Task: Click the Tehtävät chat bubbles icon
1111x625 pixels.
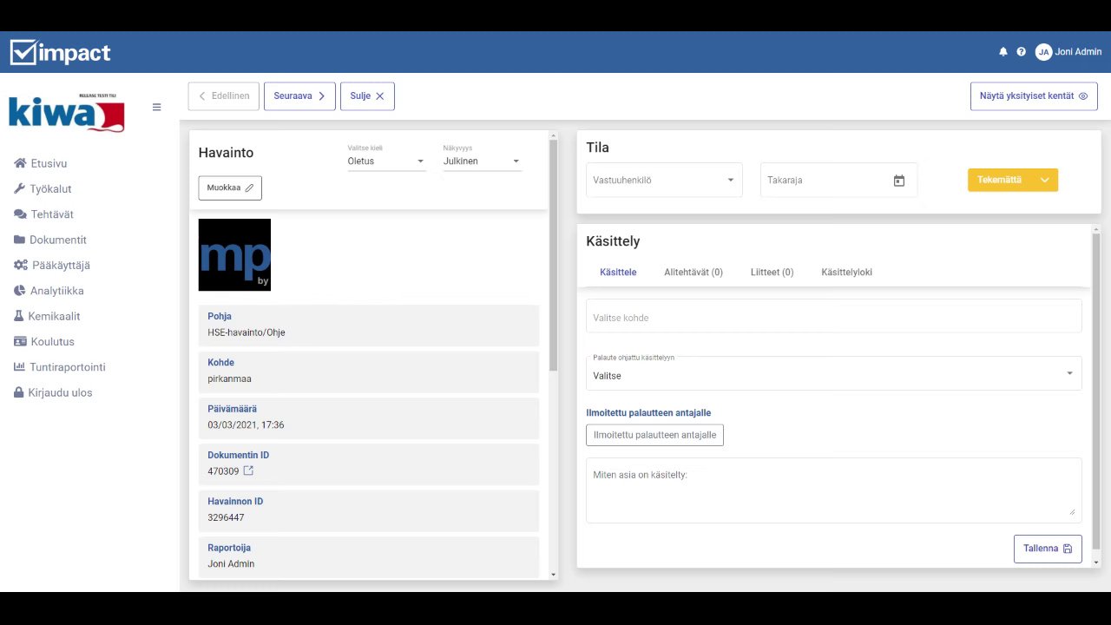Action: [x=20, y=214]
